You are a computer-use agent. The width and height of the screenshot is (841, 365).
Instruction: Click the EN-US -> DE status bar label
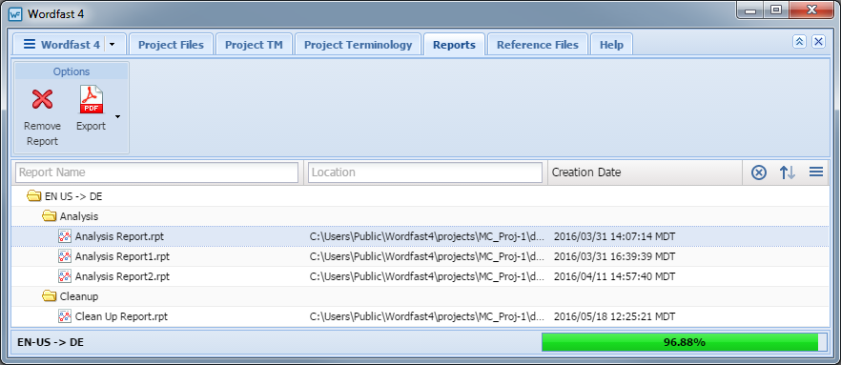click(x=51, y=342)
